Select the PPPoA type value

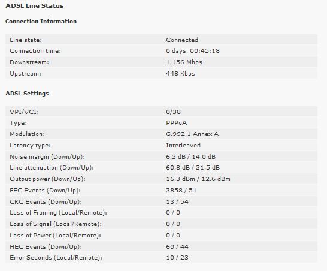click(x=177, y=123)
